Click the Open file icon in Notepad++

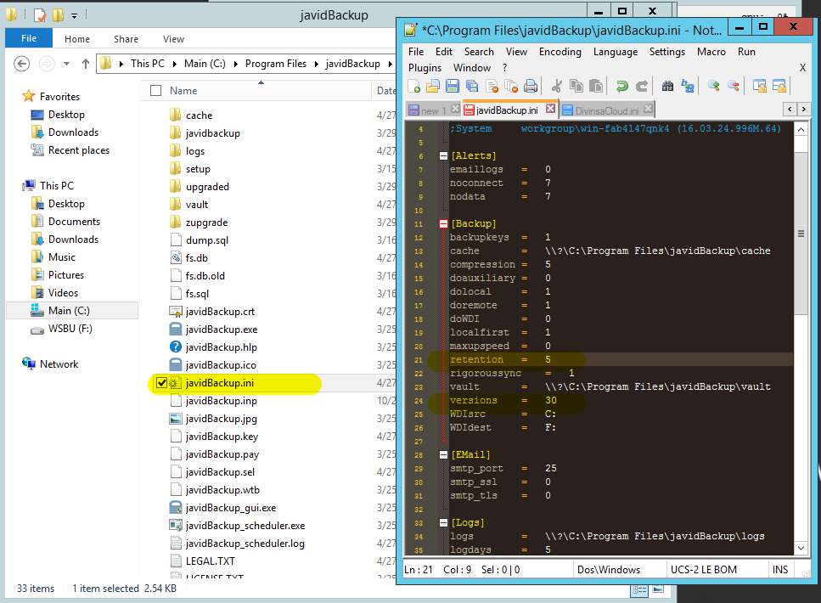click(433, 87)
